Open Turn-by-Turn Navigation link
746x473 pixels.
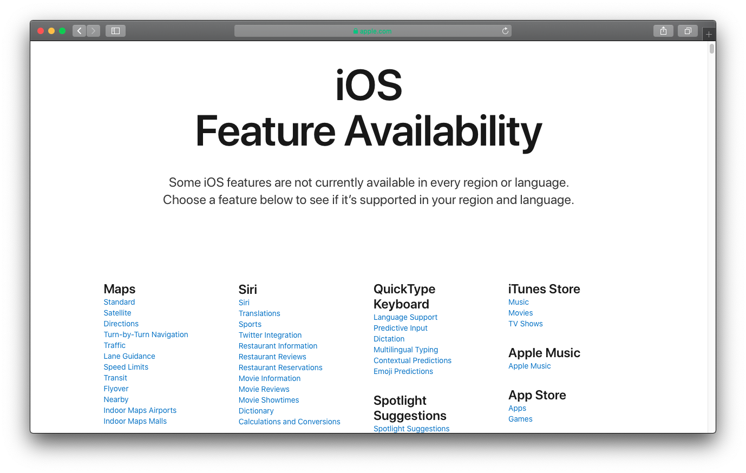146,334
